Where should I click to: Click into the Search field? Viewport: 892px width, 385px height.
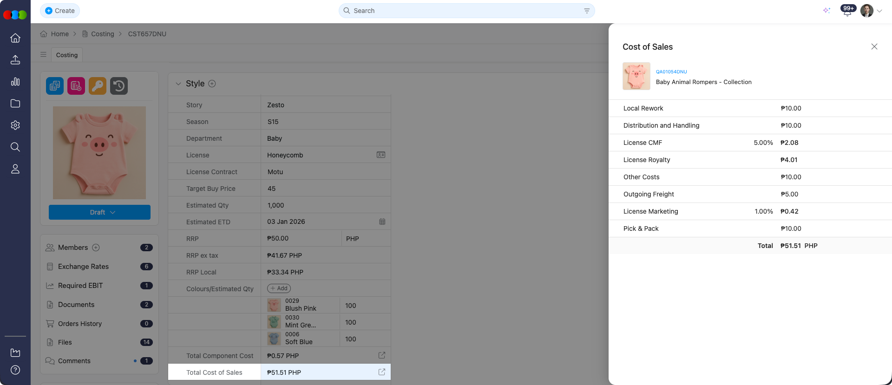coord(465,11)
